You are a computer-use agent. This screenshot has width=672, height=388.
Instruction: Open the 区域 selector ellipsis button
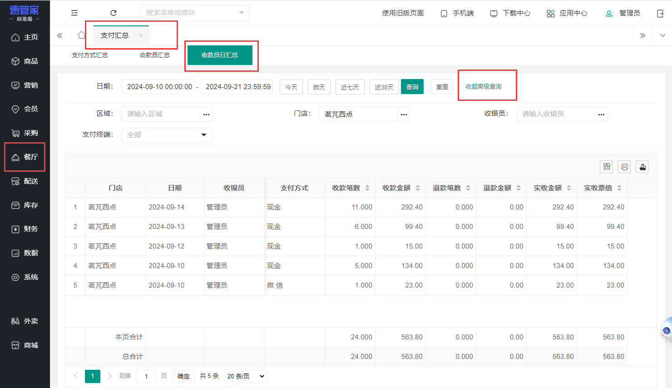click(206, 114)
